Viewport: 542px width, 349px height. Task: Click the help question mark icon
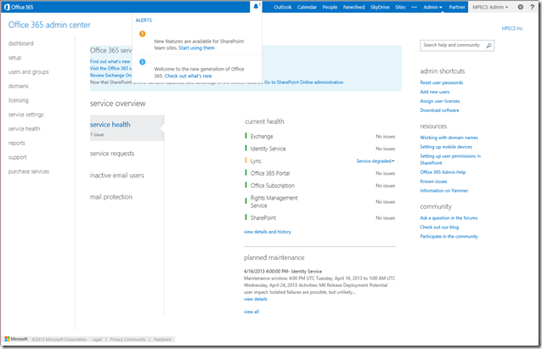pyautogui.click(x=533, y=7)
